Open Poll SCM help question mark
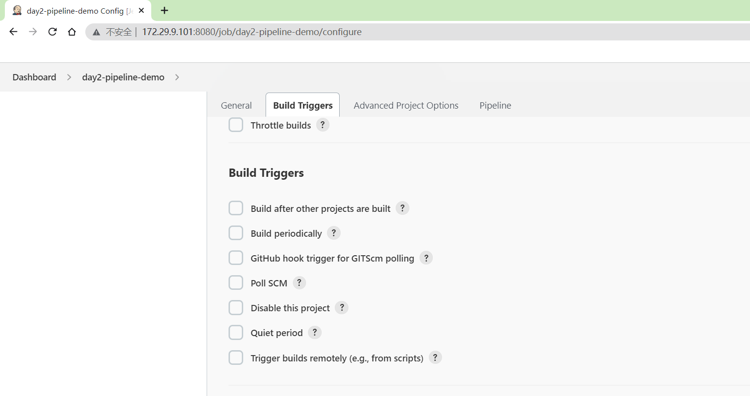Screen dimensions: 750x396 299,283
